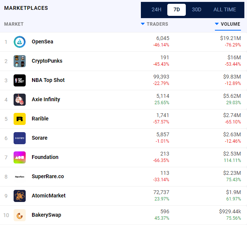This screenshot has width=247, height=225.
Task: Click CryptoPunks' 191 traders value
Action: 165,58
